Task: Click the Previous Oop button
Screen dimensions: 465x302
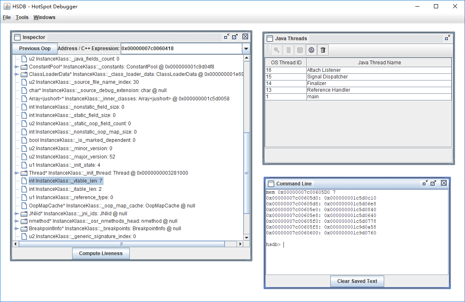Action: [x=35, y=49]
